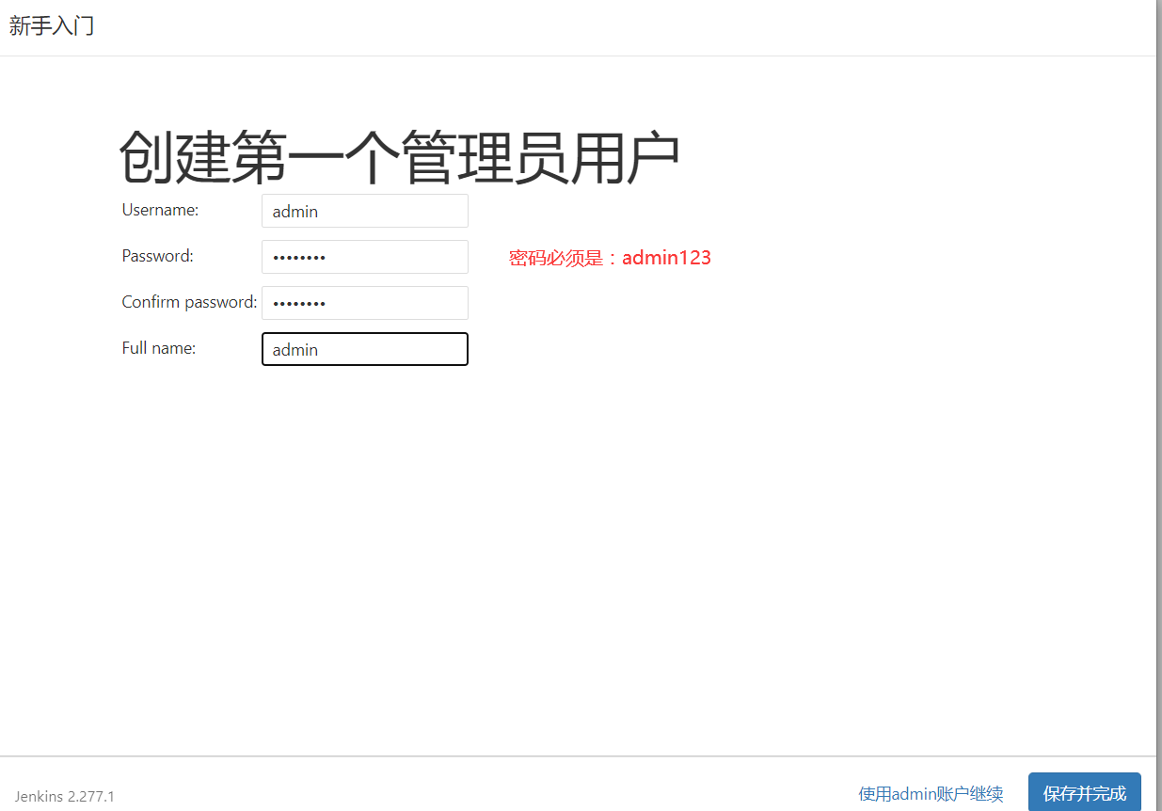Focus the Password input field
Image resolution: width=1162 pixels, height=811 pixels.
[x=365, y=257]
